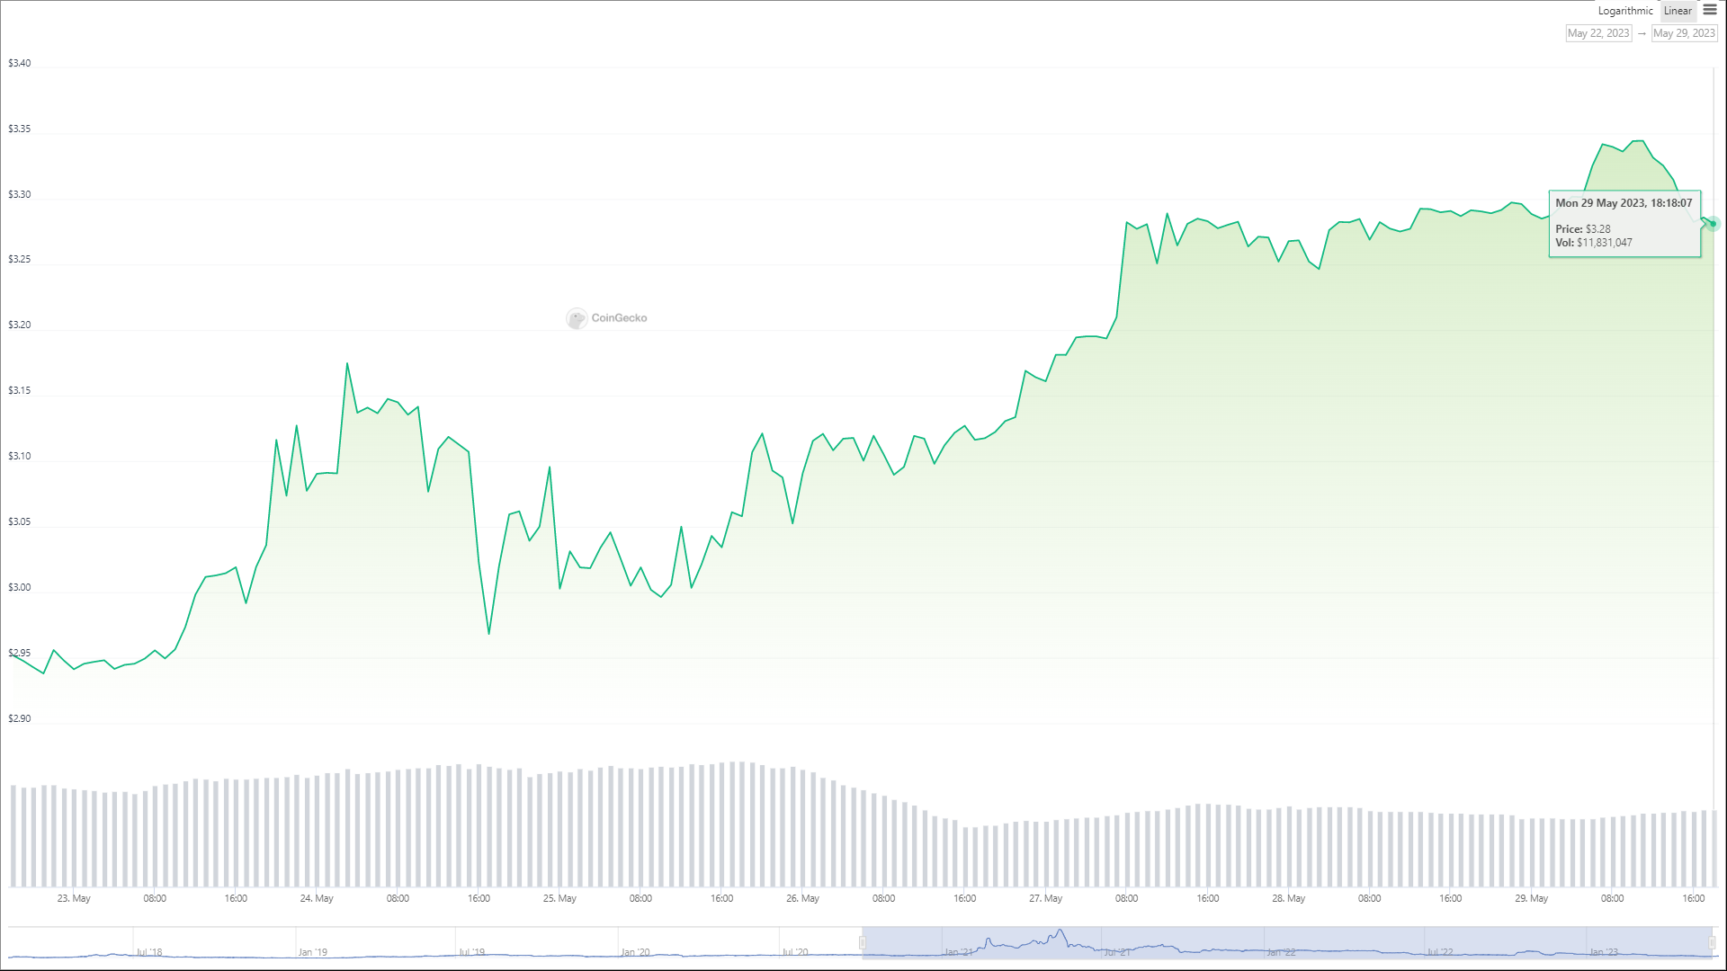
Task: Open the chart hamburger menu
Action: (x=1710, y=10)
